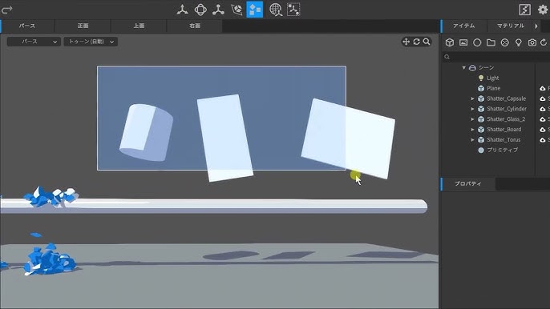
Task: Open the パース camera dropdown
Action: tap(34, 42)
